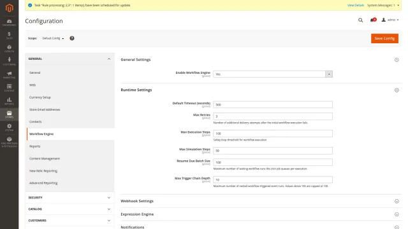
Task: Click the View Details link
Action: pos(356,5)
